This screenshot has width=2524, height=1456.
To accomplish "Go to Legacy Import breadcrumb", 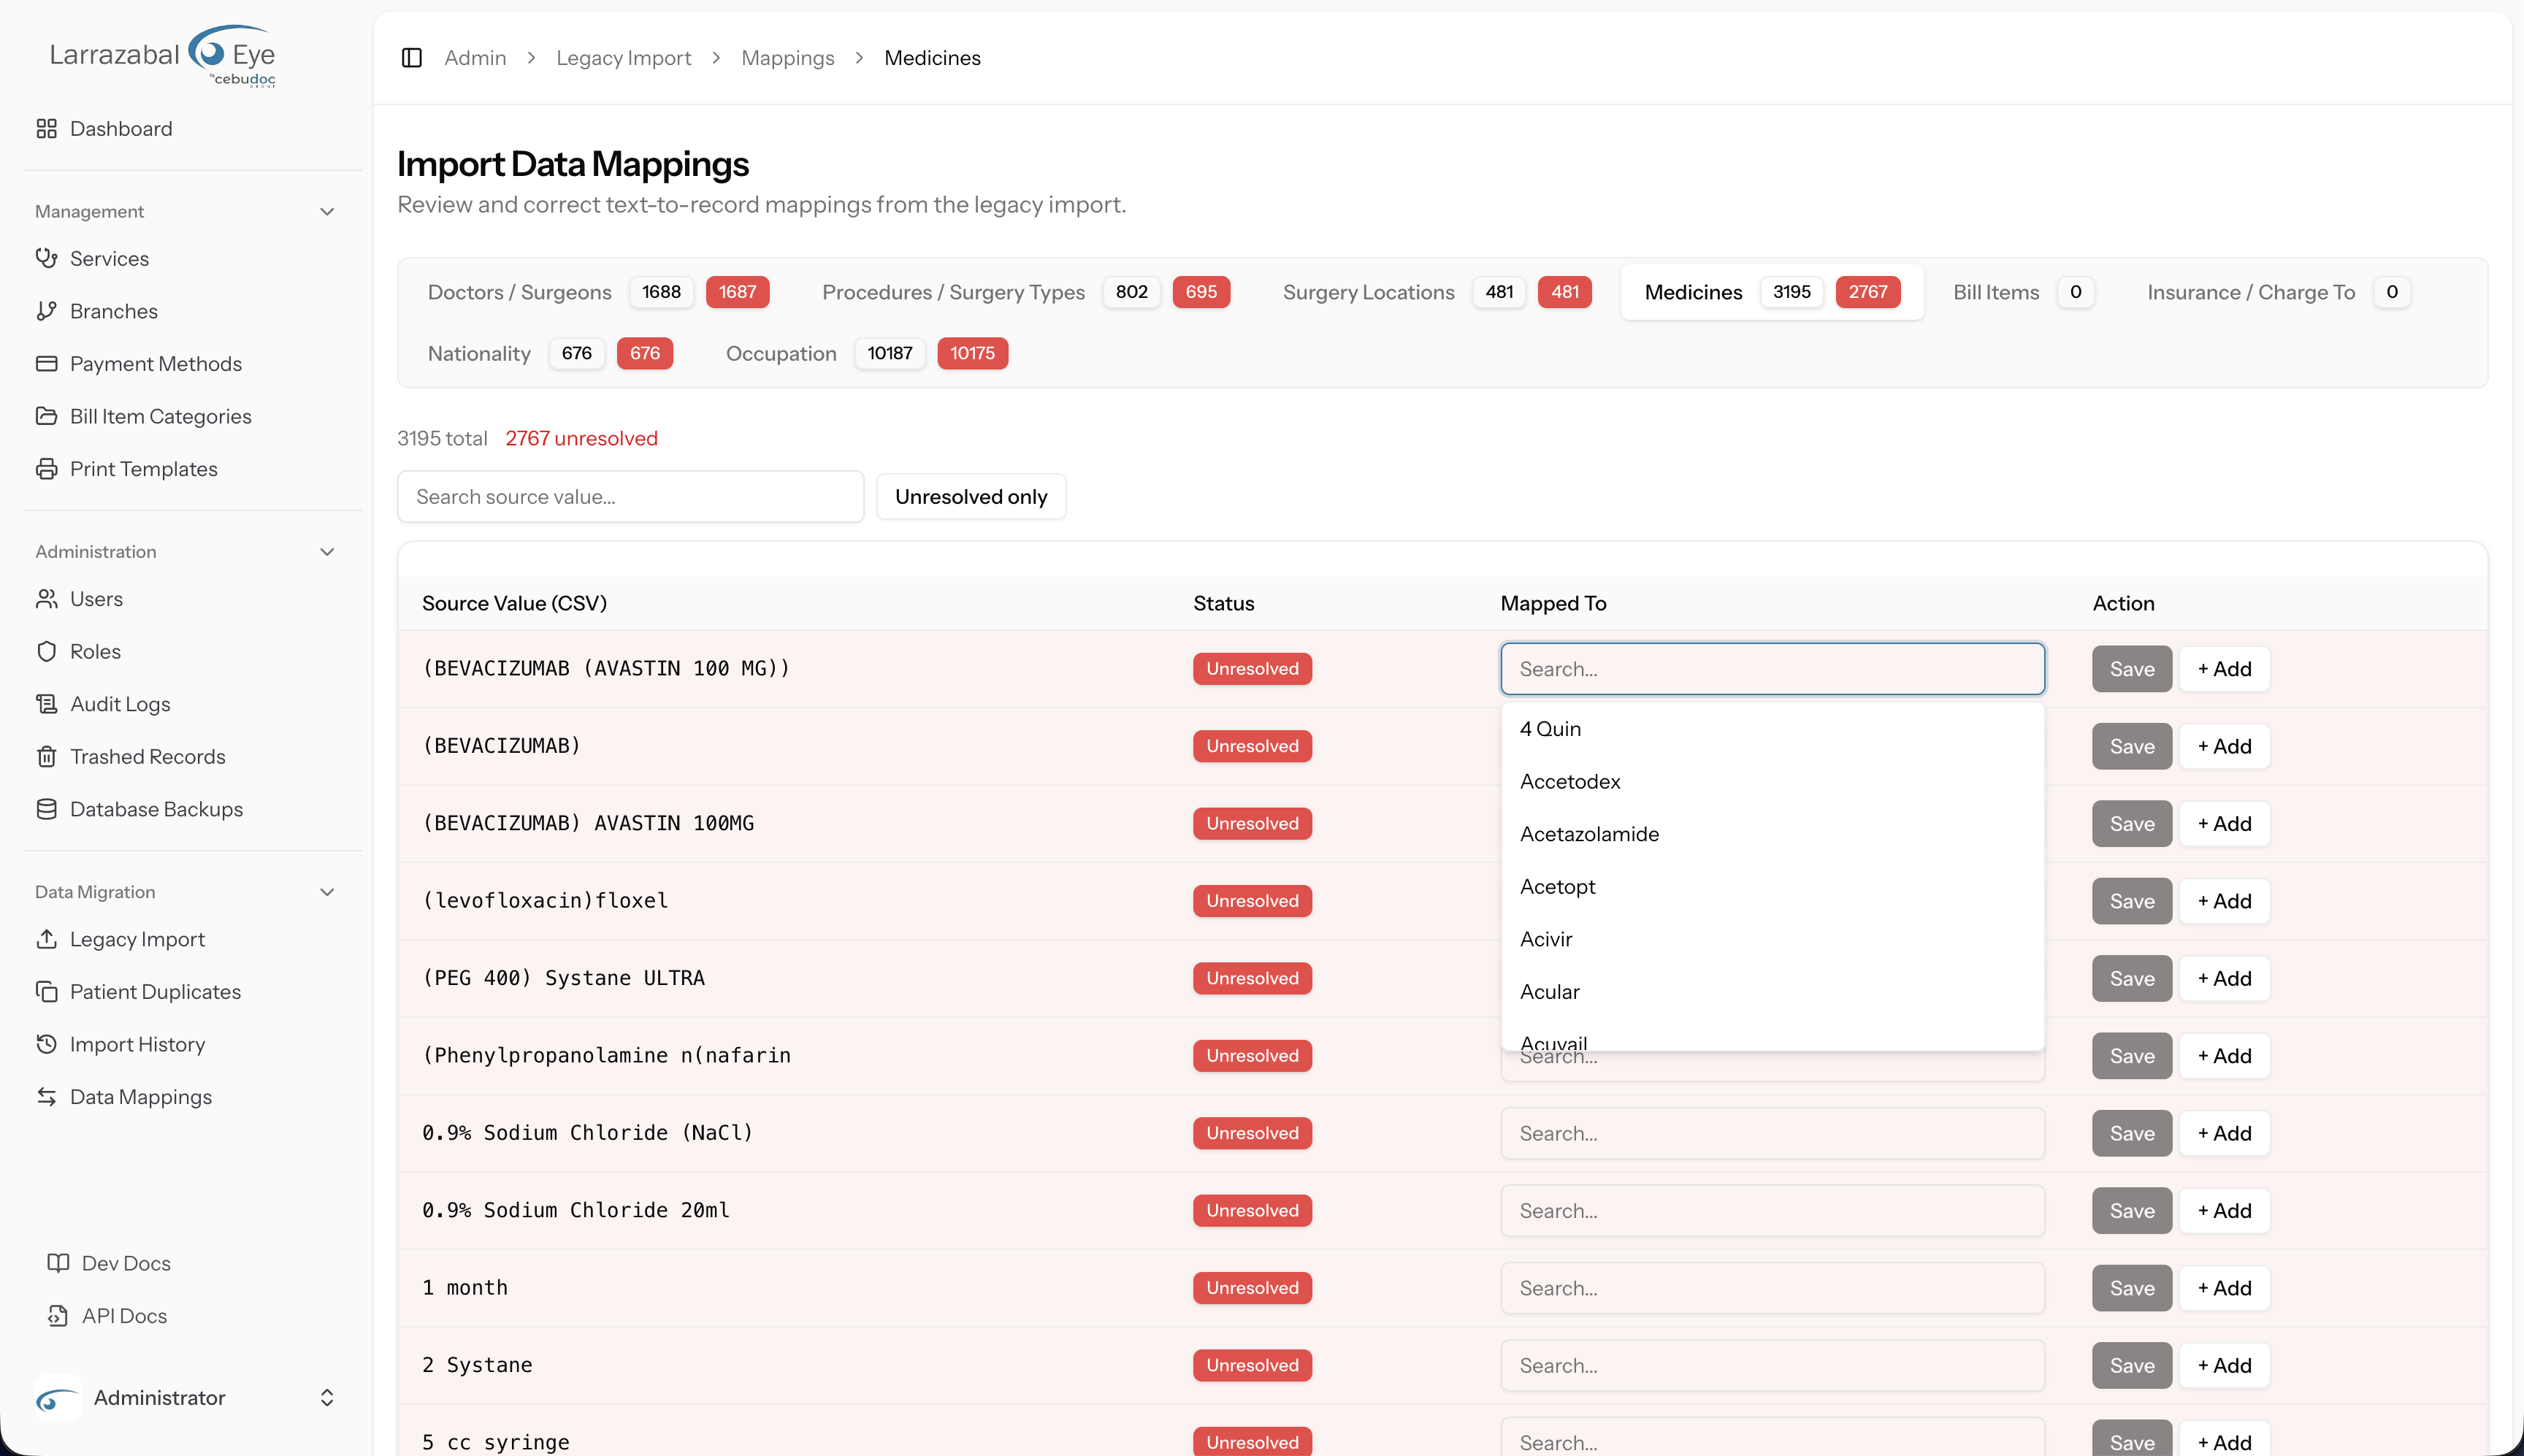I will click(623, 58).
